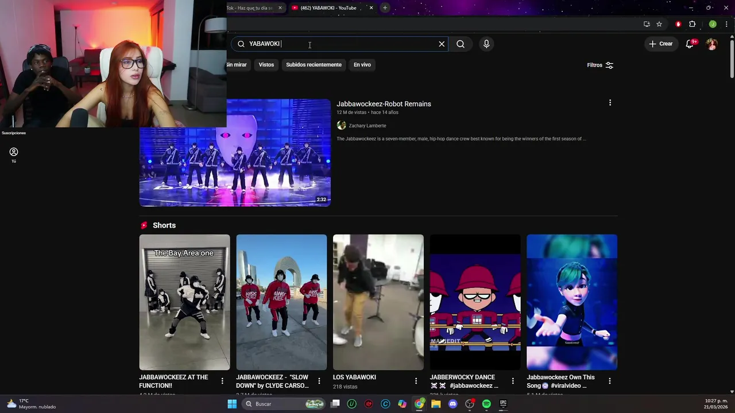Open Epic Games Launcher from taskbar
This screenshot has width=735, height=413.
point(503,404)
